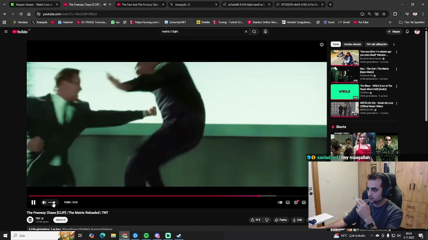Select the 'Seriden videolar' filter chip
Viewport: 428px width, 240px height.
tap(352, 44)
